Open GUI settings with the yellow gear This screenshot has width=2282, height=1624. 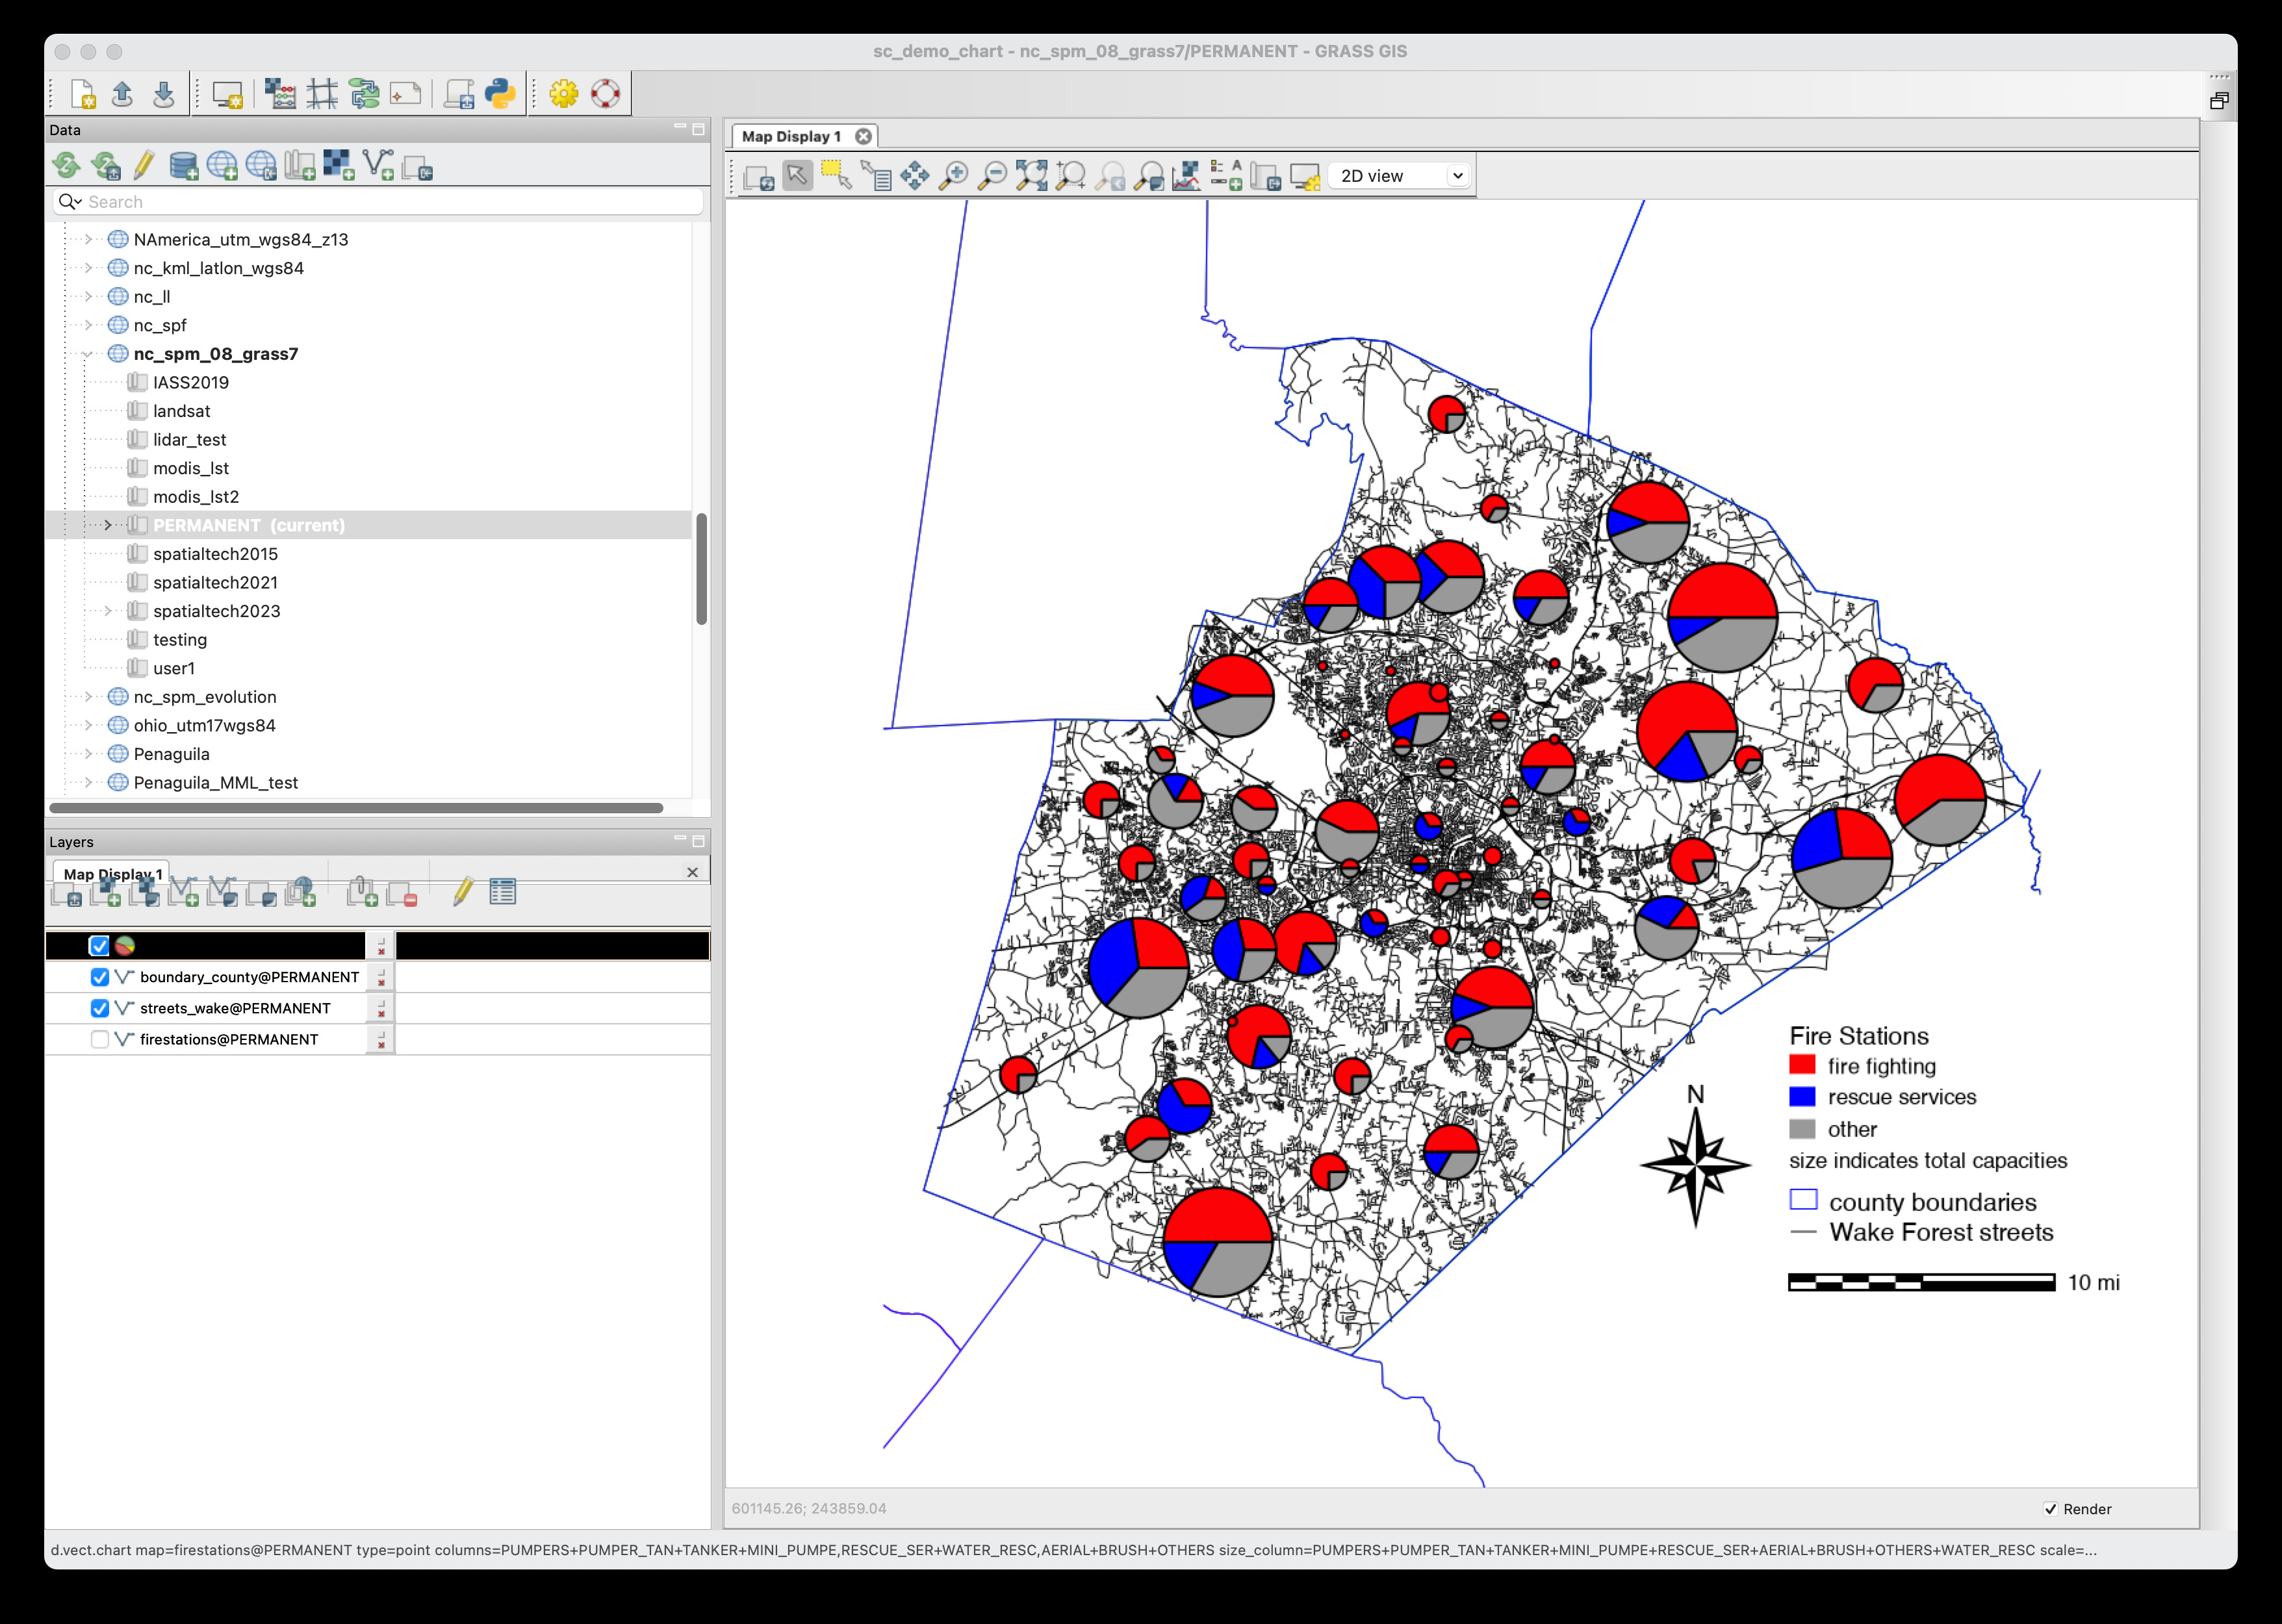(x=563, y=94)
